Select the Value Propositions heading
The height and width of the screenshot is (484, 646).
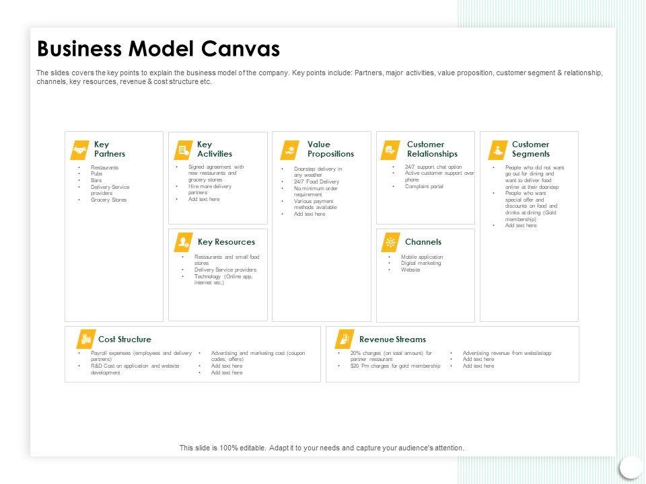(330, 149)
